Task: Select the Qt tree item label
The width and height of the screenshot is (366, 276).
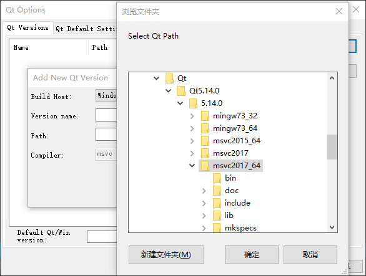Action: coord(182,79)
